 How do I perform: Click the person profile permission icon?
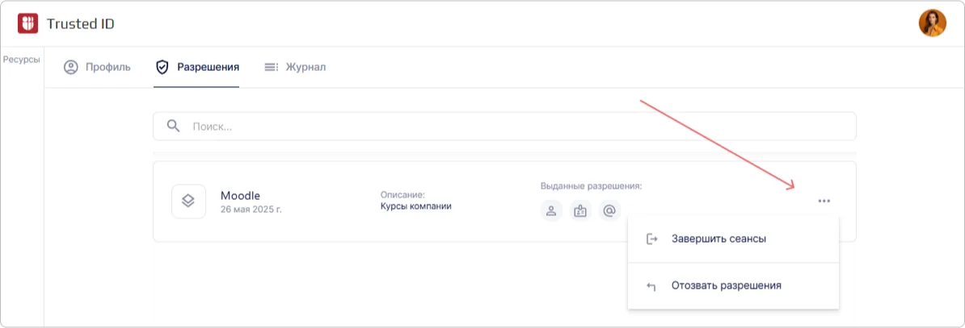pos(551,211)
